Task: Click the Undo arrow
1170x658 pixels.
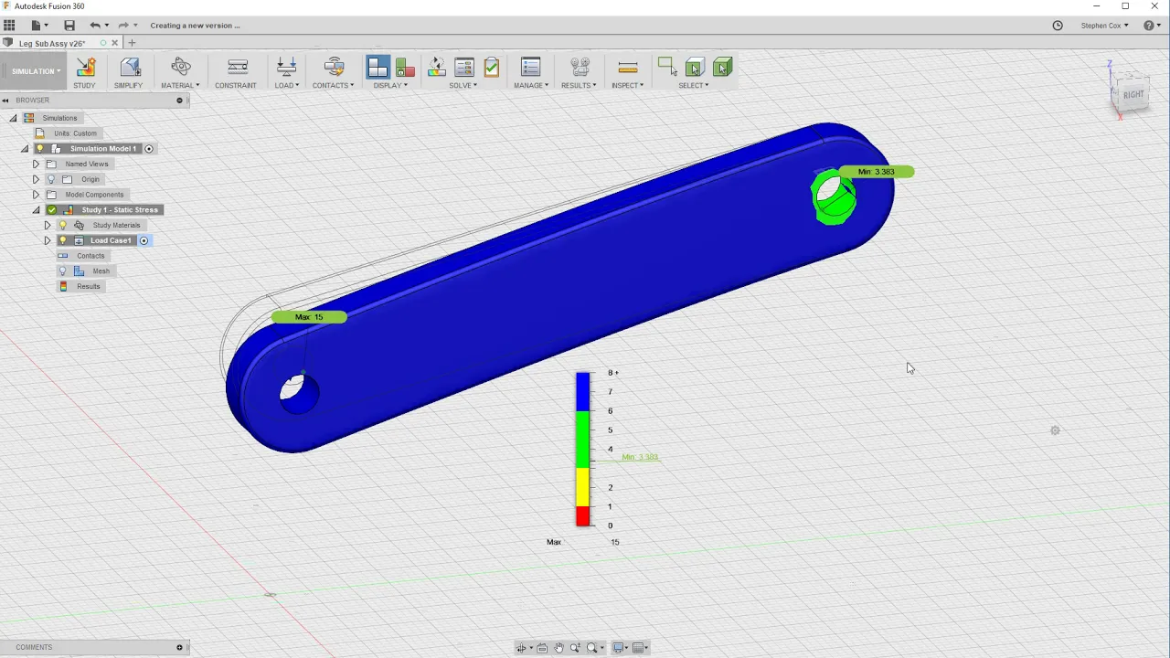Action: 94,26
